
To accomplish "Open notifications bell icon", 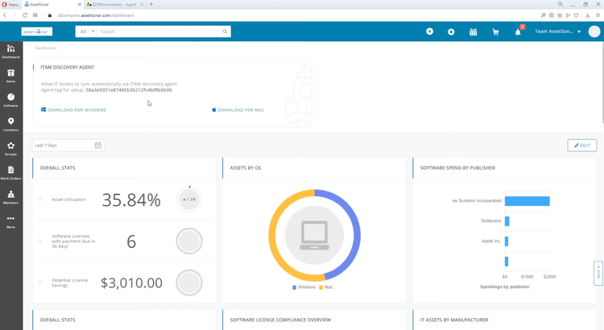I will pos(518,32).
